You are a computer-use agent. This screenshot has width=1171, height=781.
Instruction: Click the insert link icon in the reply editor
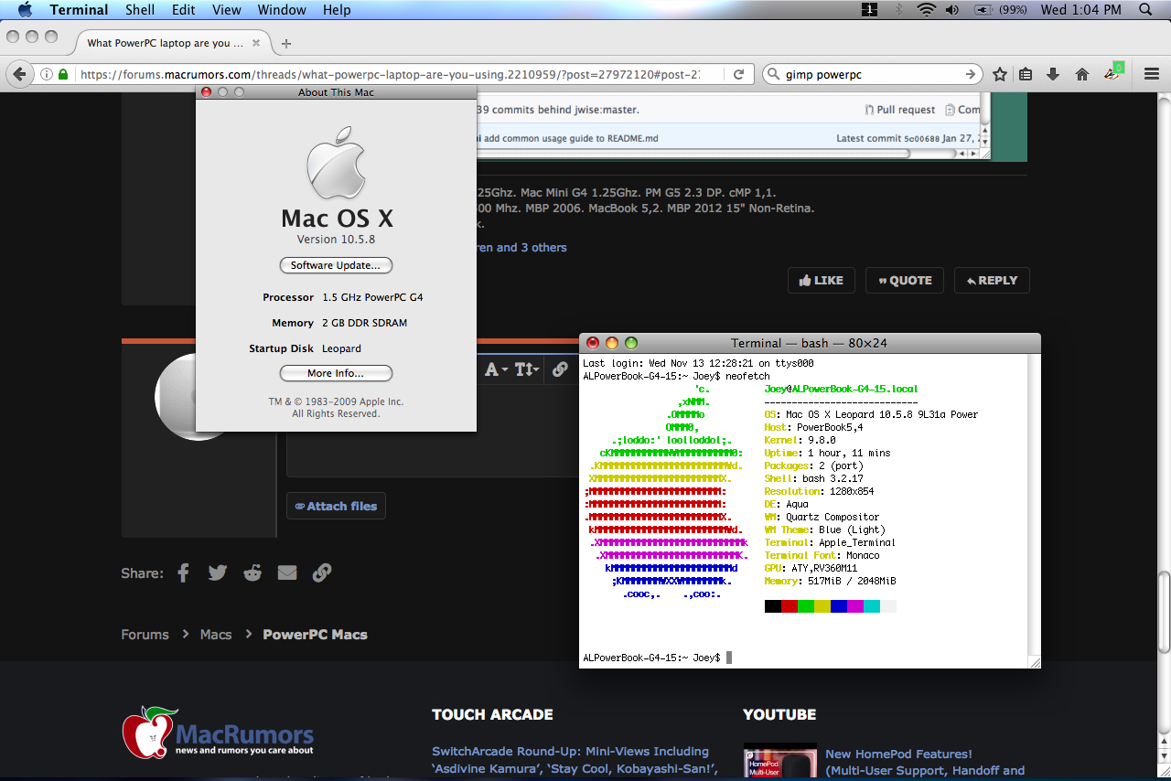coord(560,369)
